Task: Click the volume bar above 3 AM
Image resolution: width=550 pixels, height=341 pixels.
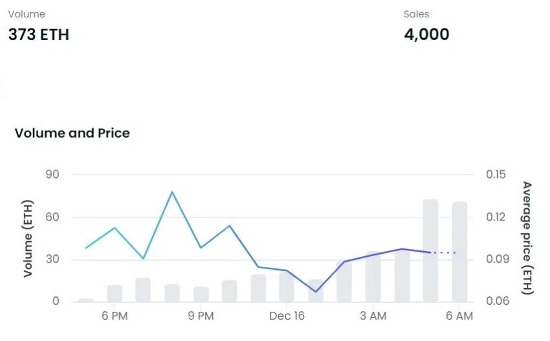Action: click(x=373, y=276)
